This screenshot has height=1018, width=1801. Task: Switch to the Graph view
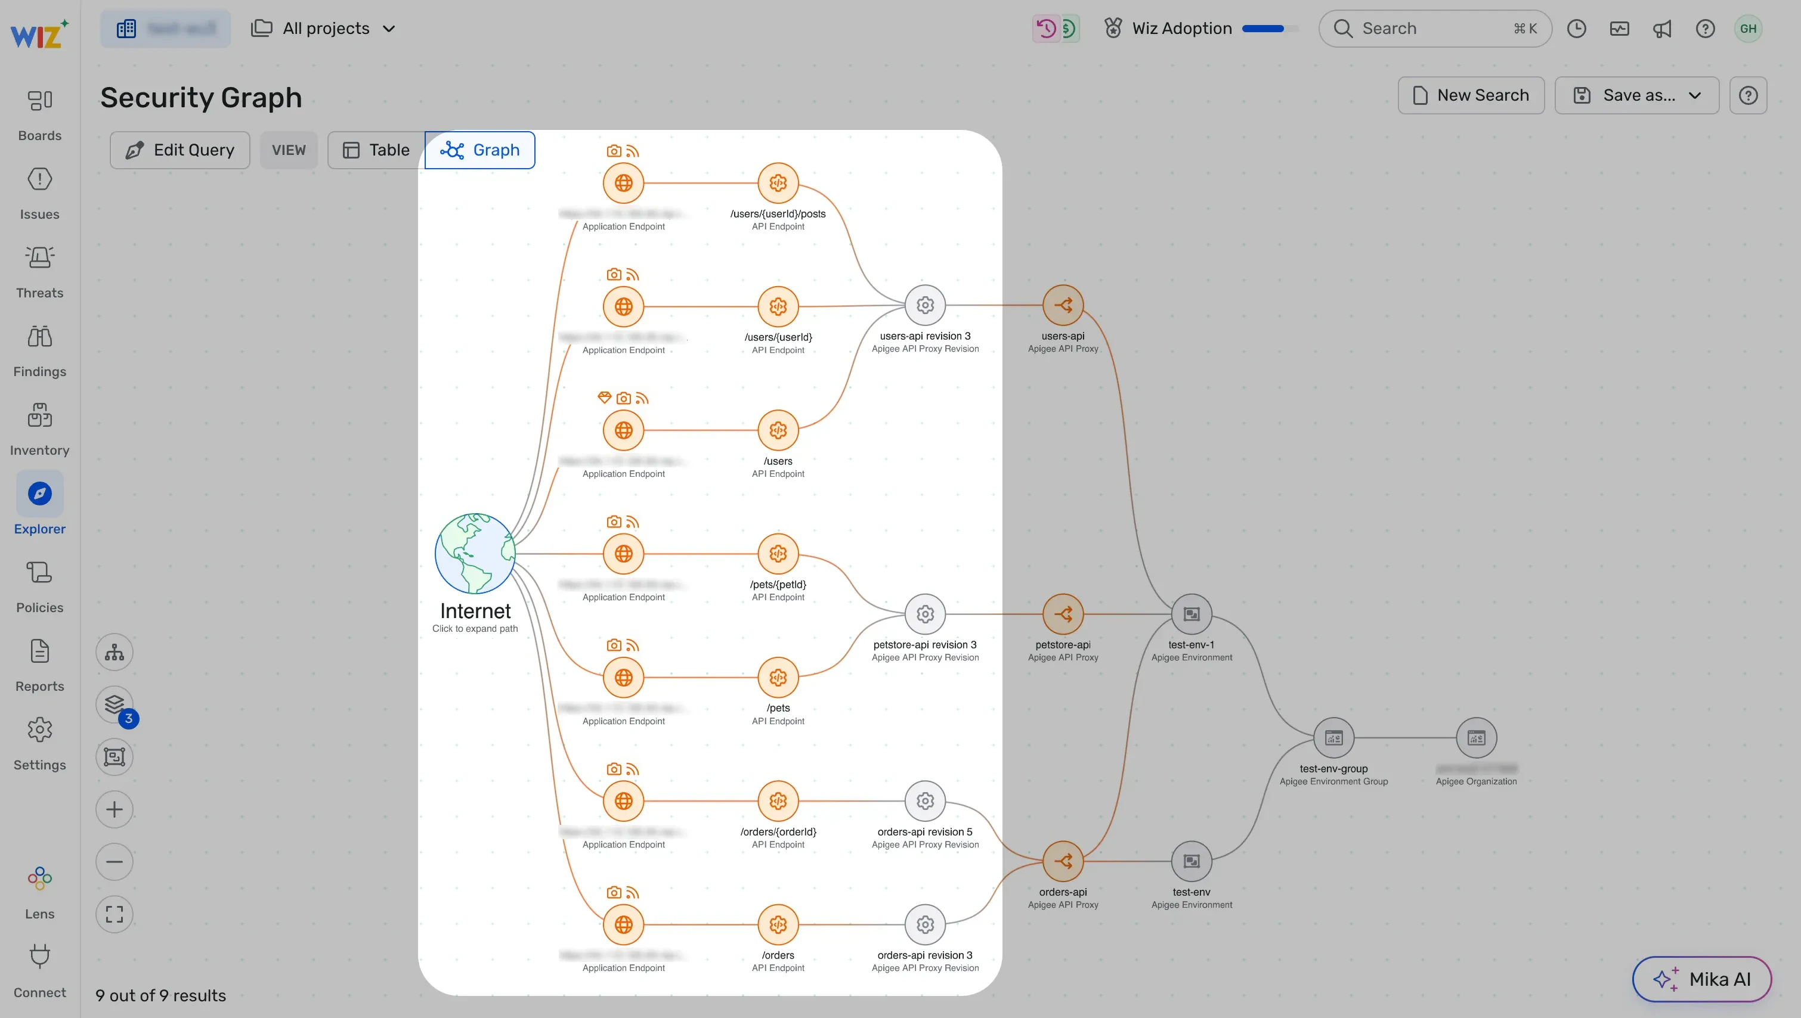tap(481, 150)
